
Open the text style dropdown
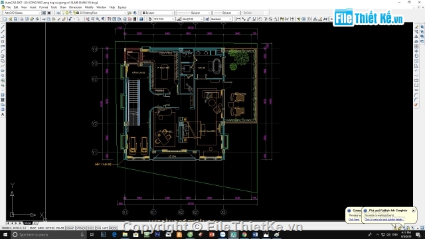point(164,19)
